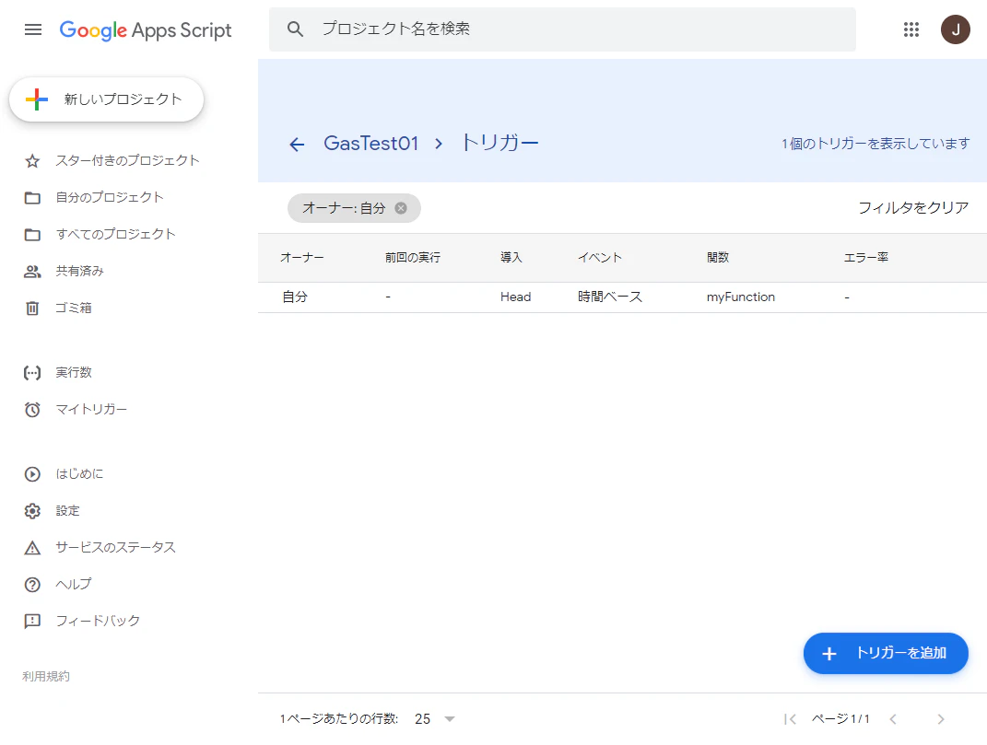Click the play circle icon for はじめに
Image resolution: width=987 pixels, height=745 pixels.
click(x=32, y=474)
